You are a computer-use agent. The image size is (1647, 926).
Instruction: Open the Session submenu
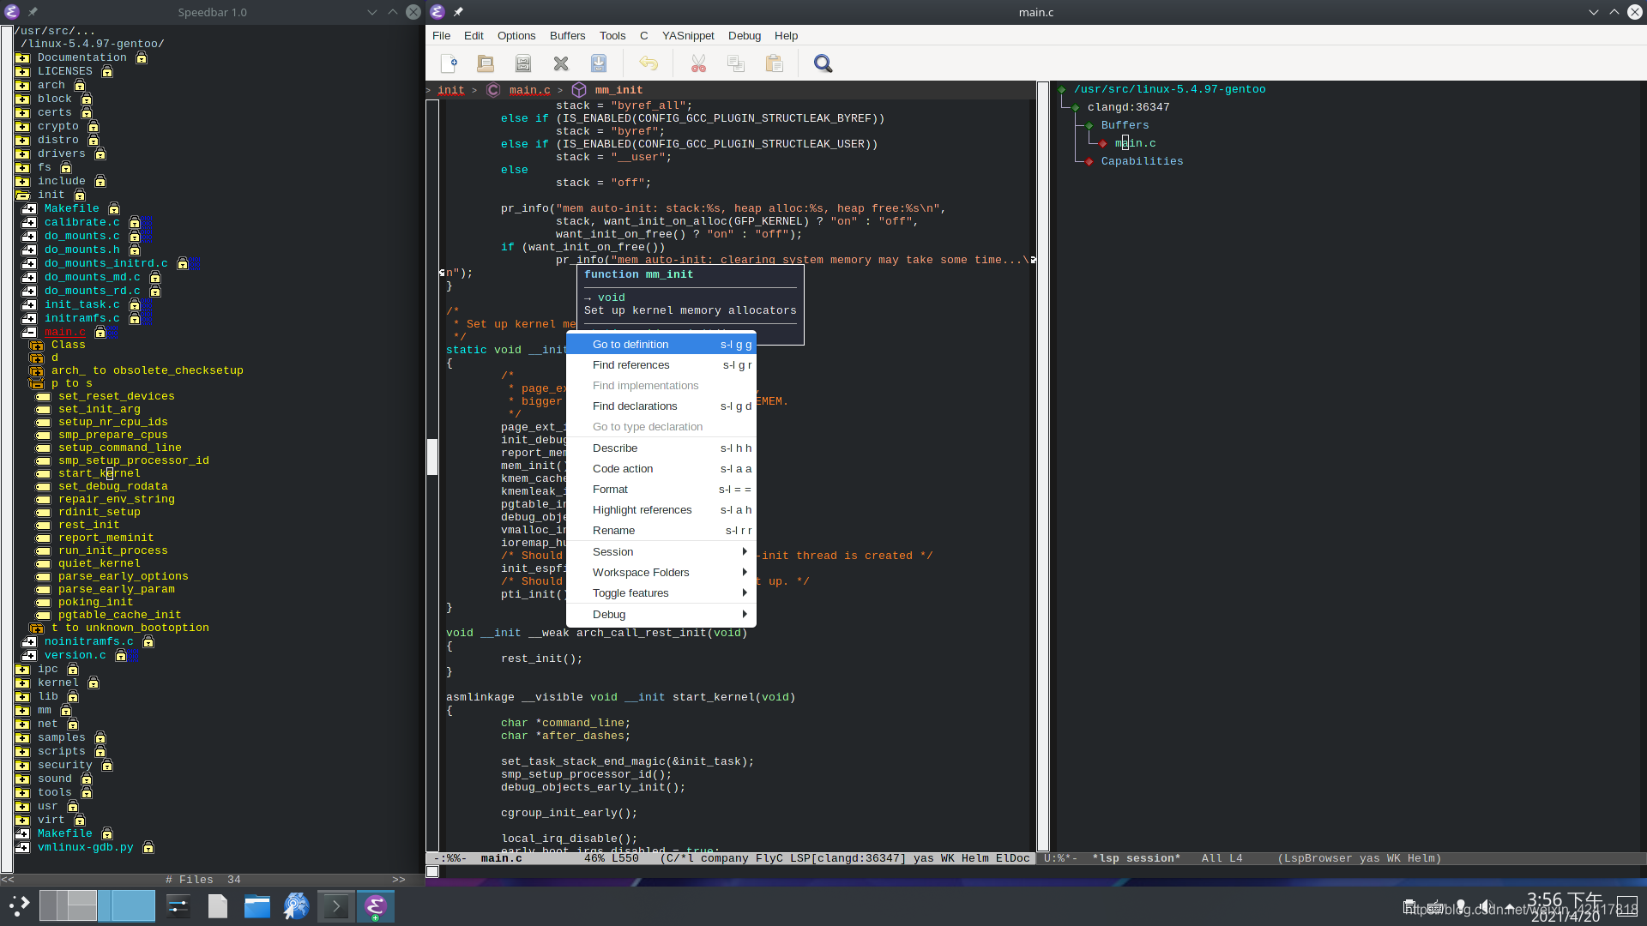[x=661, y=552]
